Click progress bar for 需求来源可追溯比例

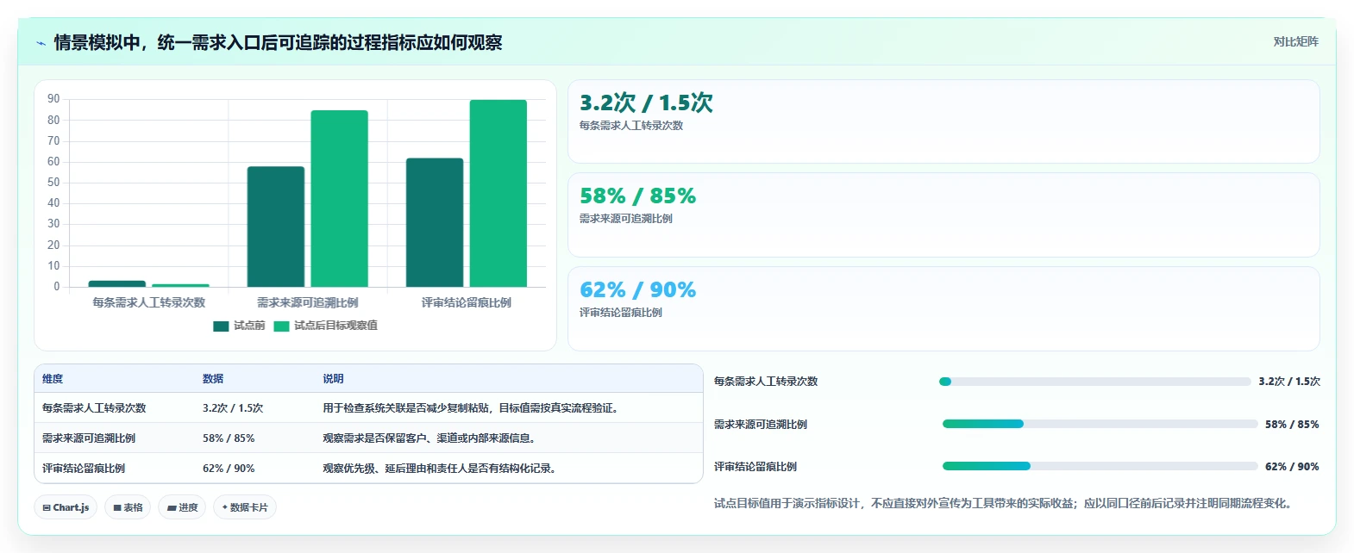(1100, 424)
